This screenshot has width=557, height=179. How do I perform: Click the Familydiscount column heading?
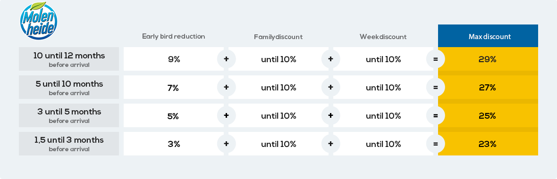point(278,37)
